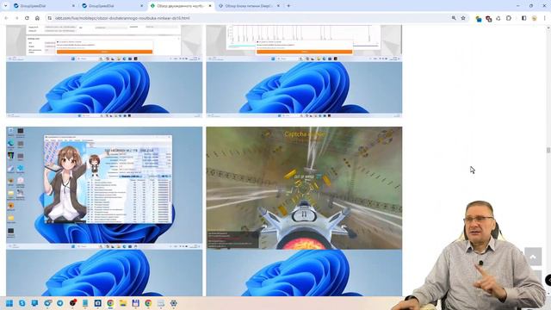Reload the current page
The image size is (551, 310).
point(27,18)
